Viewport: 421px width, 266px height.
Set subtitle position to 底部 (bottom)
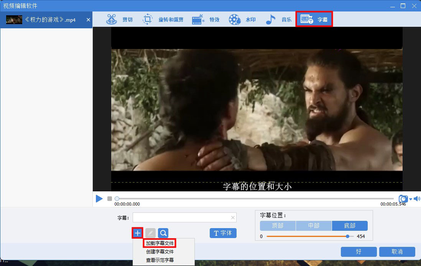(350, 226)
